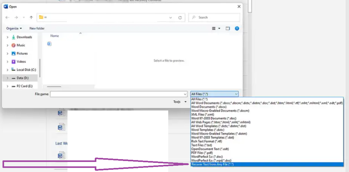Screen dimensions: 349x172
Task: Expand the Local Disk (C:) node
Action: [8, 70]
